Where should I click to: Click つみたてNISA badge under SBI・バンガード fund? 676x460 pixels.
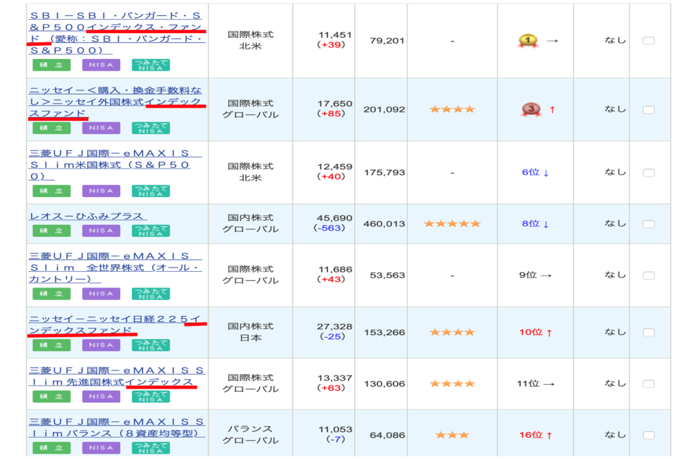(x=151, y=65)
